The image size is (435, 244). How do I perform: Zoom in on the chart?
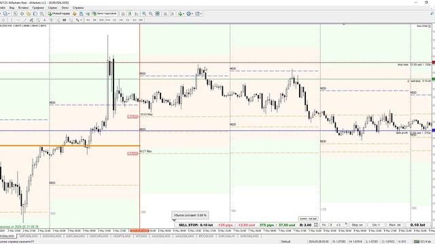tap(144, 14)
